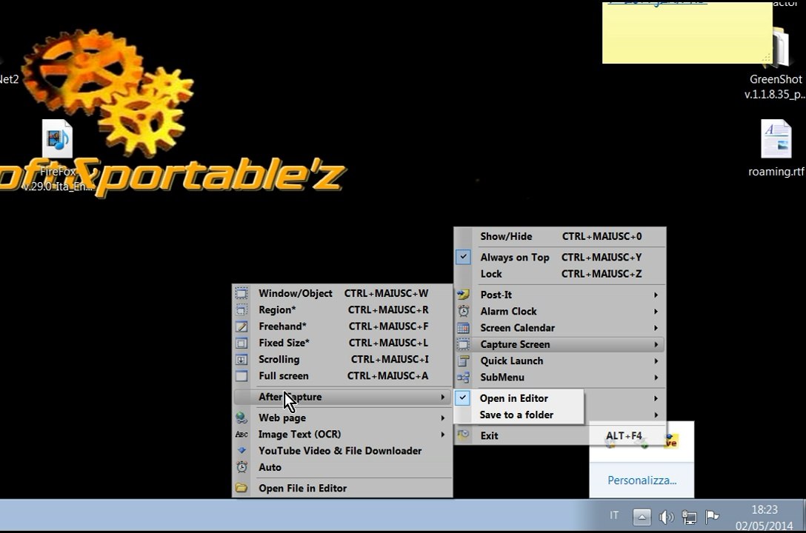This screenshot has width=806, height=533.
Task: Click the Image Text ABC icon
Action: (x=241, y=435)
